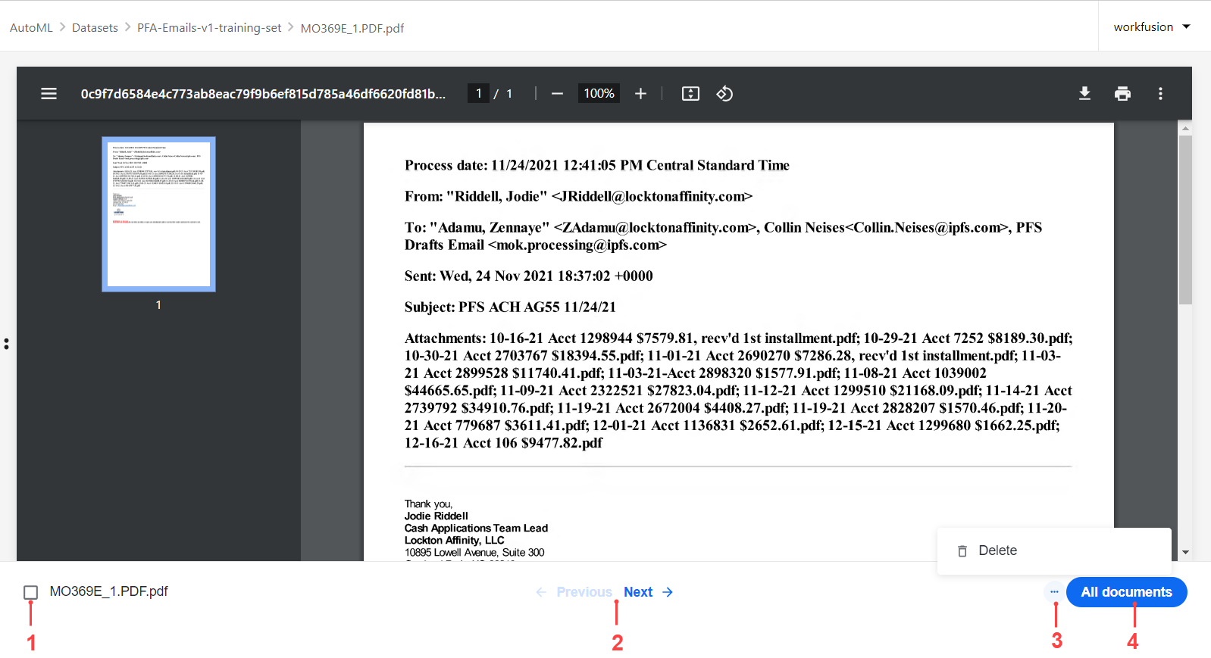Click the From: Riddell, Jodie line

tap(578, 197)
